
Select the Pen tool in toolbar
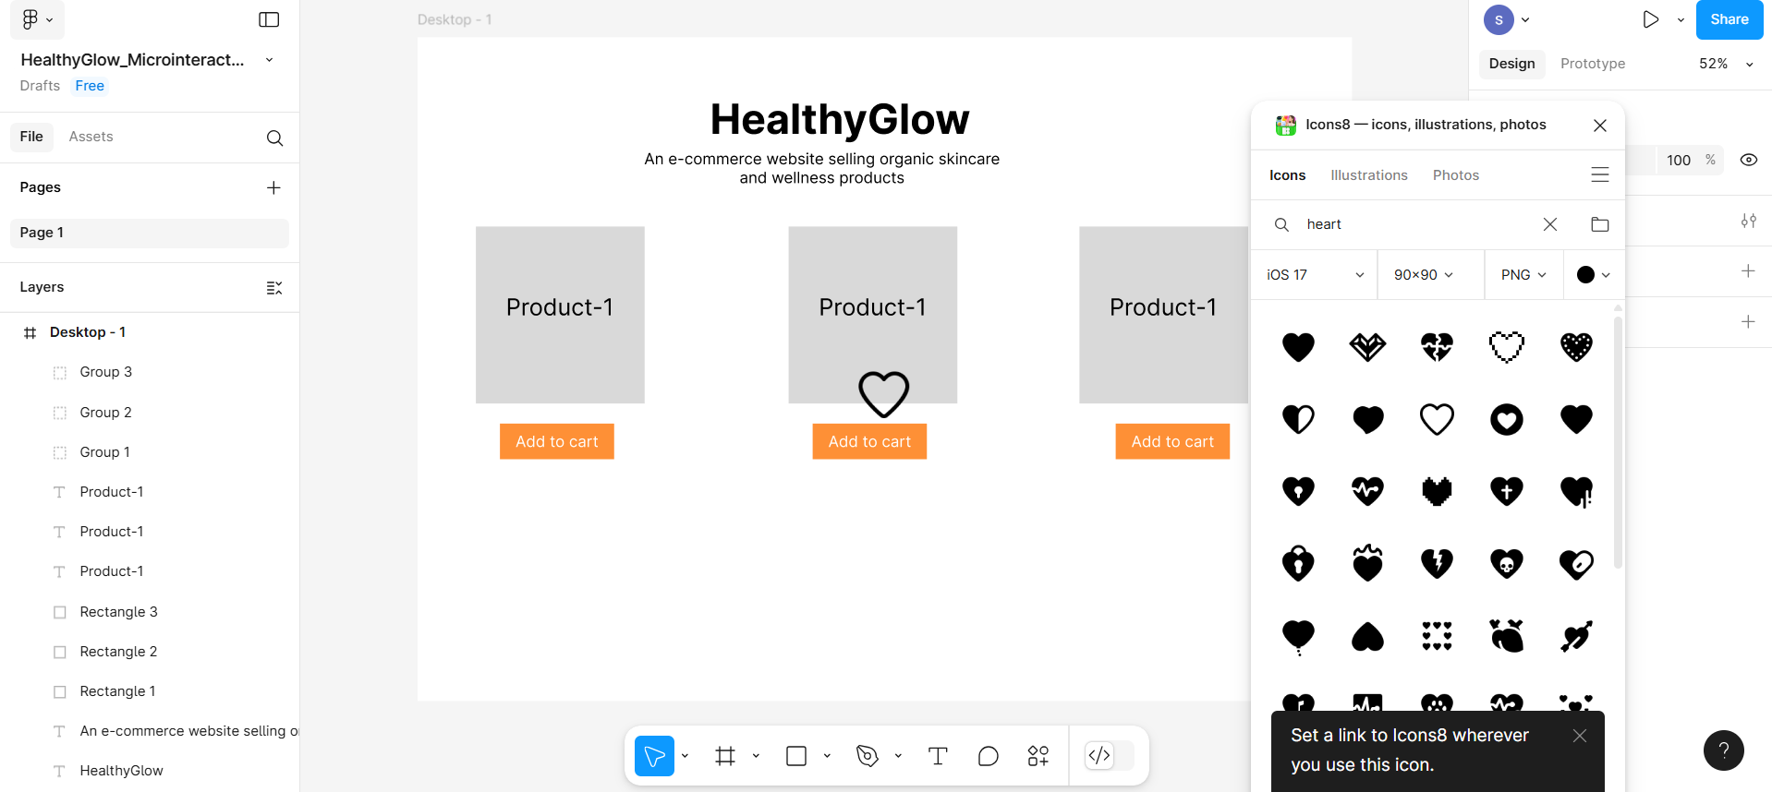tap(867, 757)
